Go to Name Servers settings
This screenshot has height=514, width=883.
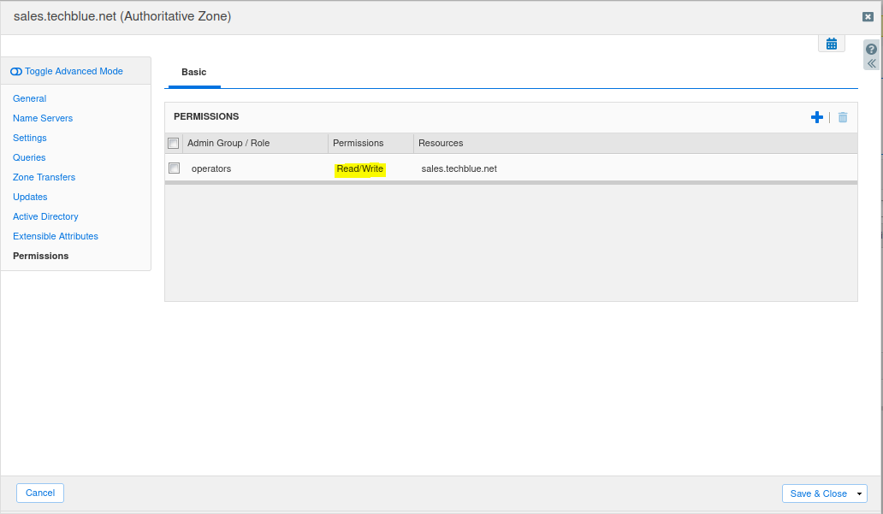43,118
